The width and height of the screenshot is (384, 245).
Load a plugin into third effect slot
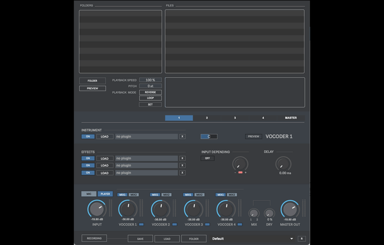pyautogui.click(x=105, y=173)
